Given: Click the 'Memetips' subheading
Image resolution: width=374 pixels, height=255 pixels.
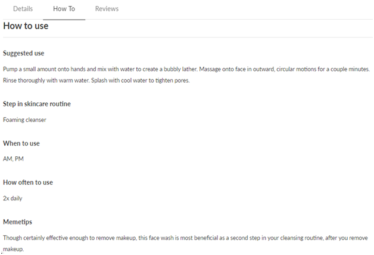Looking at the screenshot, I should (17, 222).
